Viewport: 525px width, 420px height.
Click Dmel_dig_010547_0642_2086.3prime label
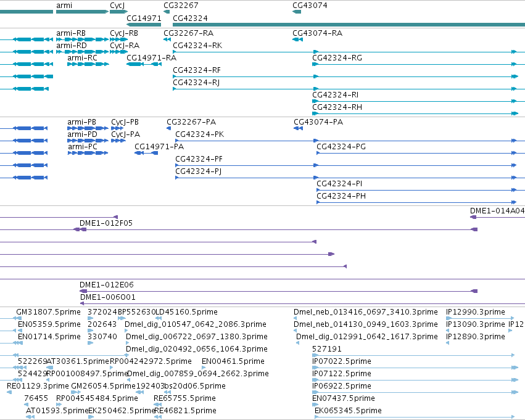pos(196,324)
